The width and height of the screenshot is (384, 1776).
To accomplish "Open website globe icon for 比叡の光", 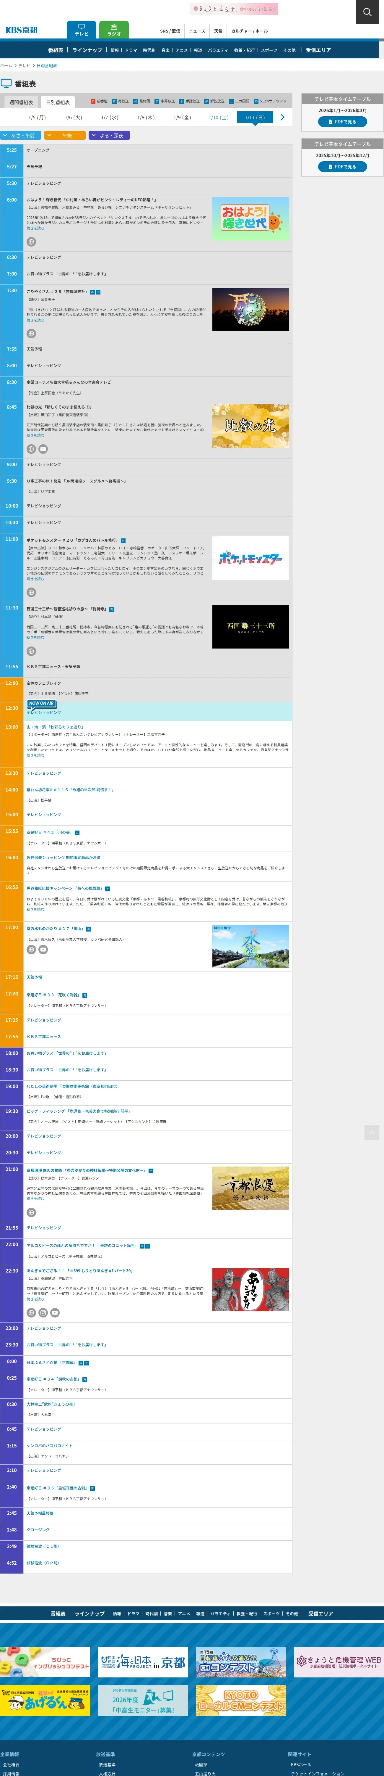I will point(31,449).
